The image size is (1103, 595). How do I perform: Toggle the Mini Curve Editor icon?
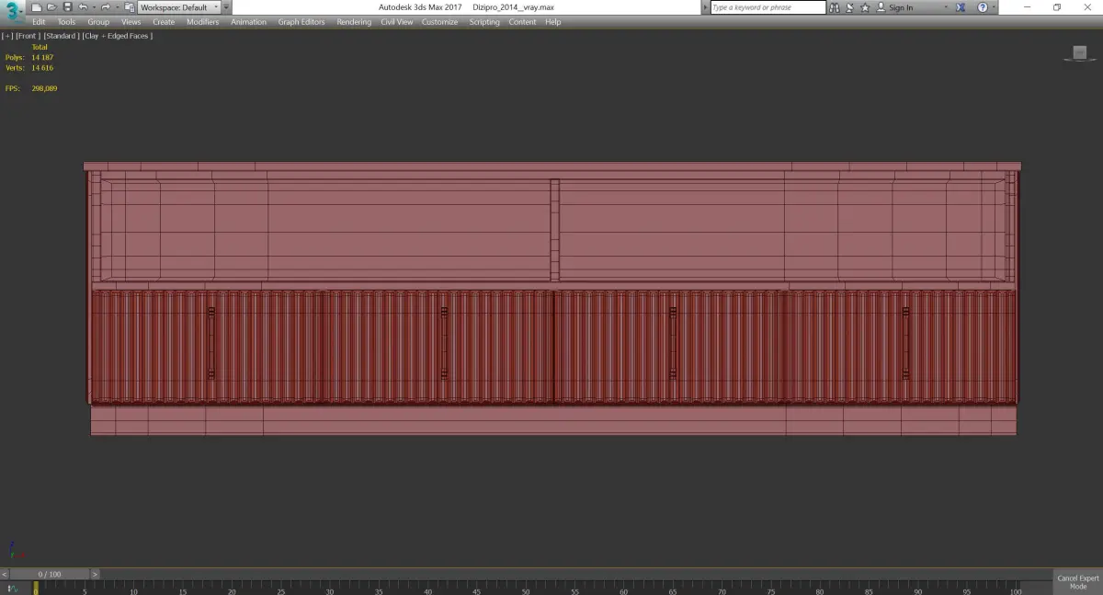point(13,588)
